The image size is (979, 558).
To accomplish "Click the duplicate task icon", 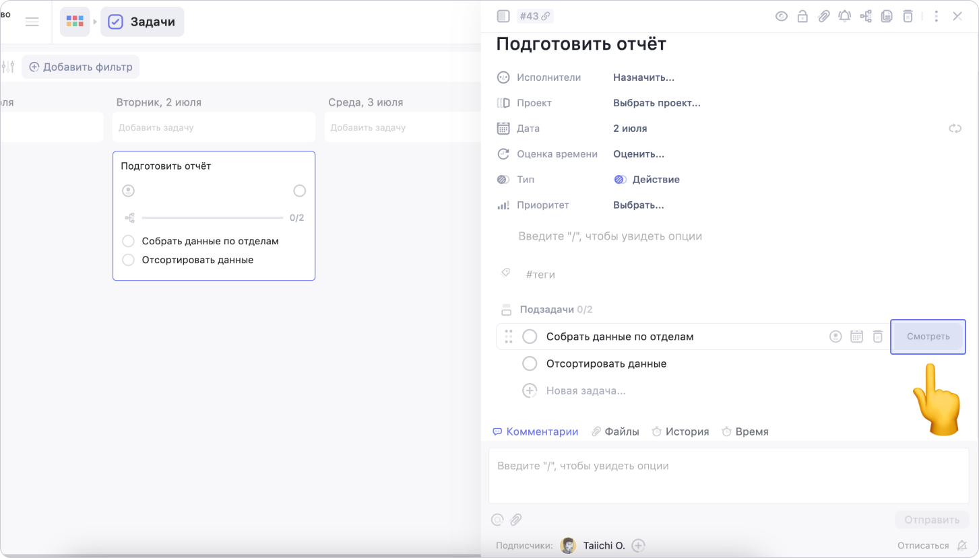I will 887,16.
